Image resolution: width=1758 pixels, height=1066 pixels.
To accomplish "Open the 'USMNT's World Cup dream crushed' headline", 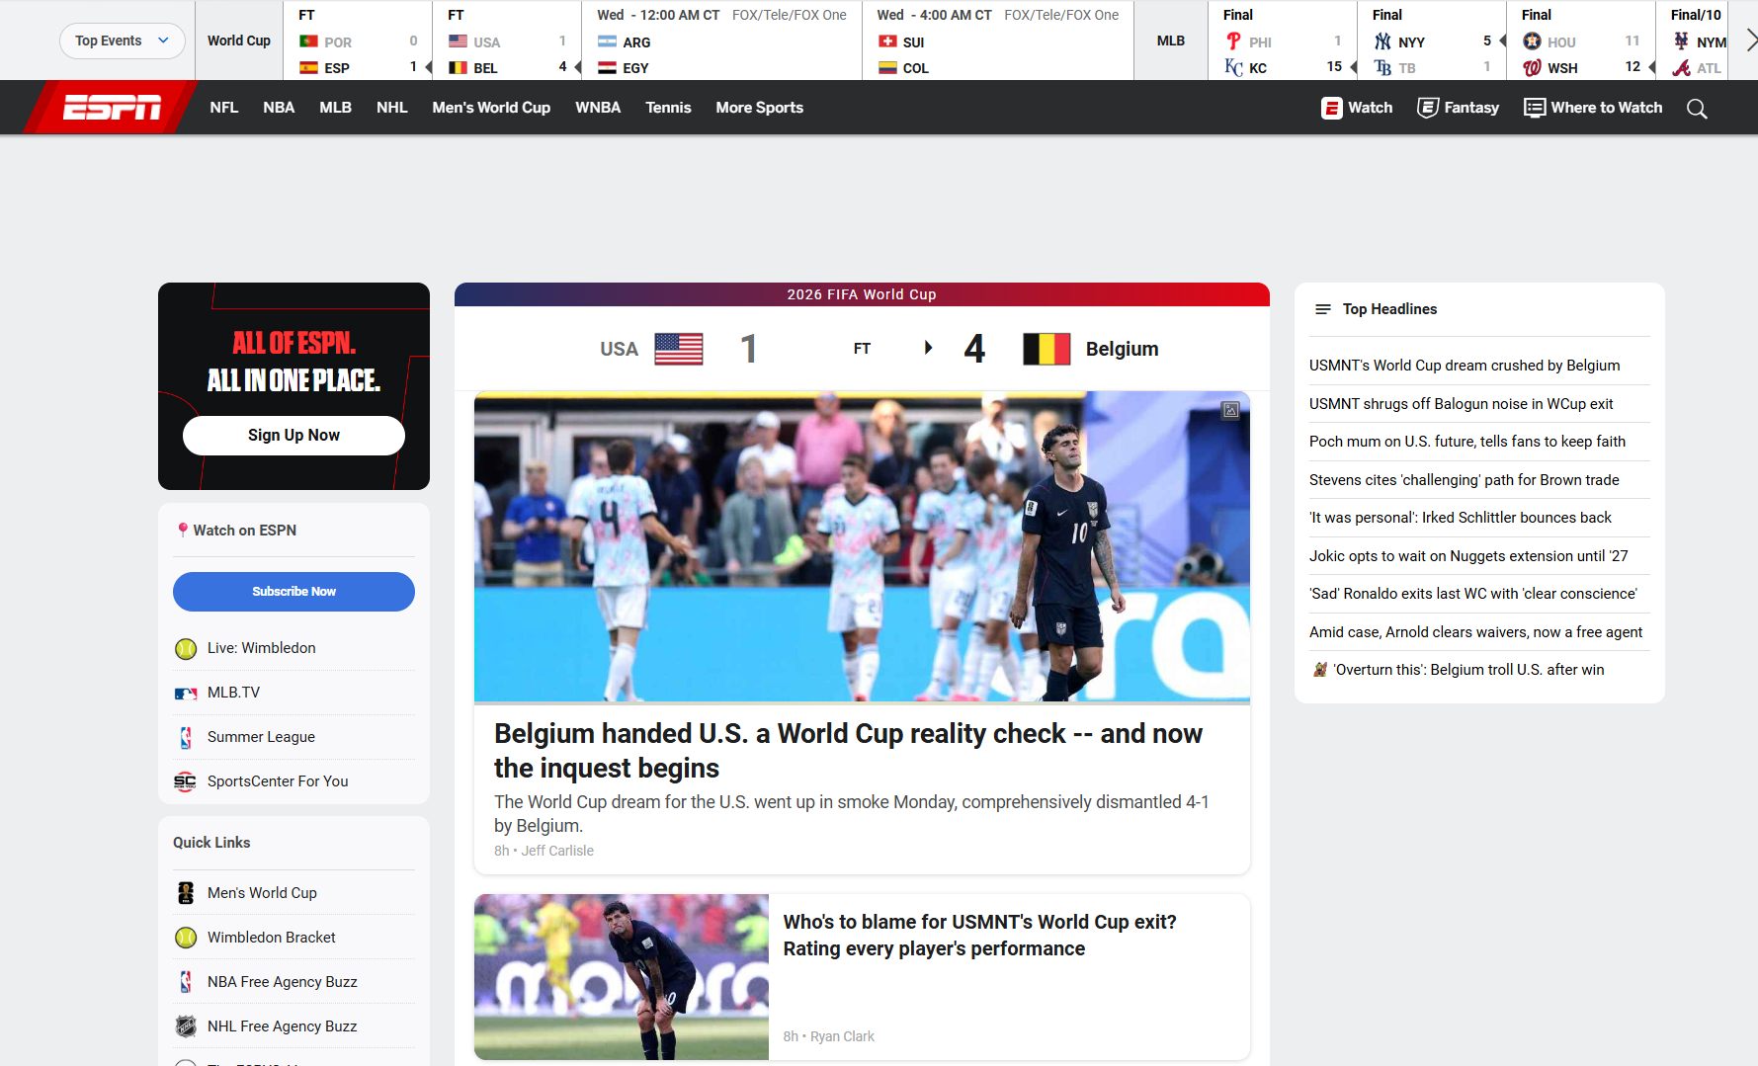I will click(x=1465, y=366).
